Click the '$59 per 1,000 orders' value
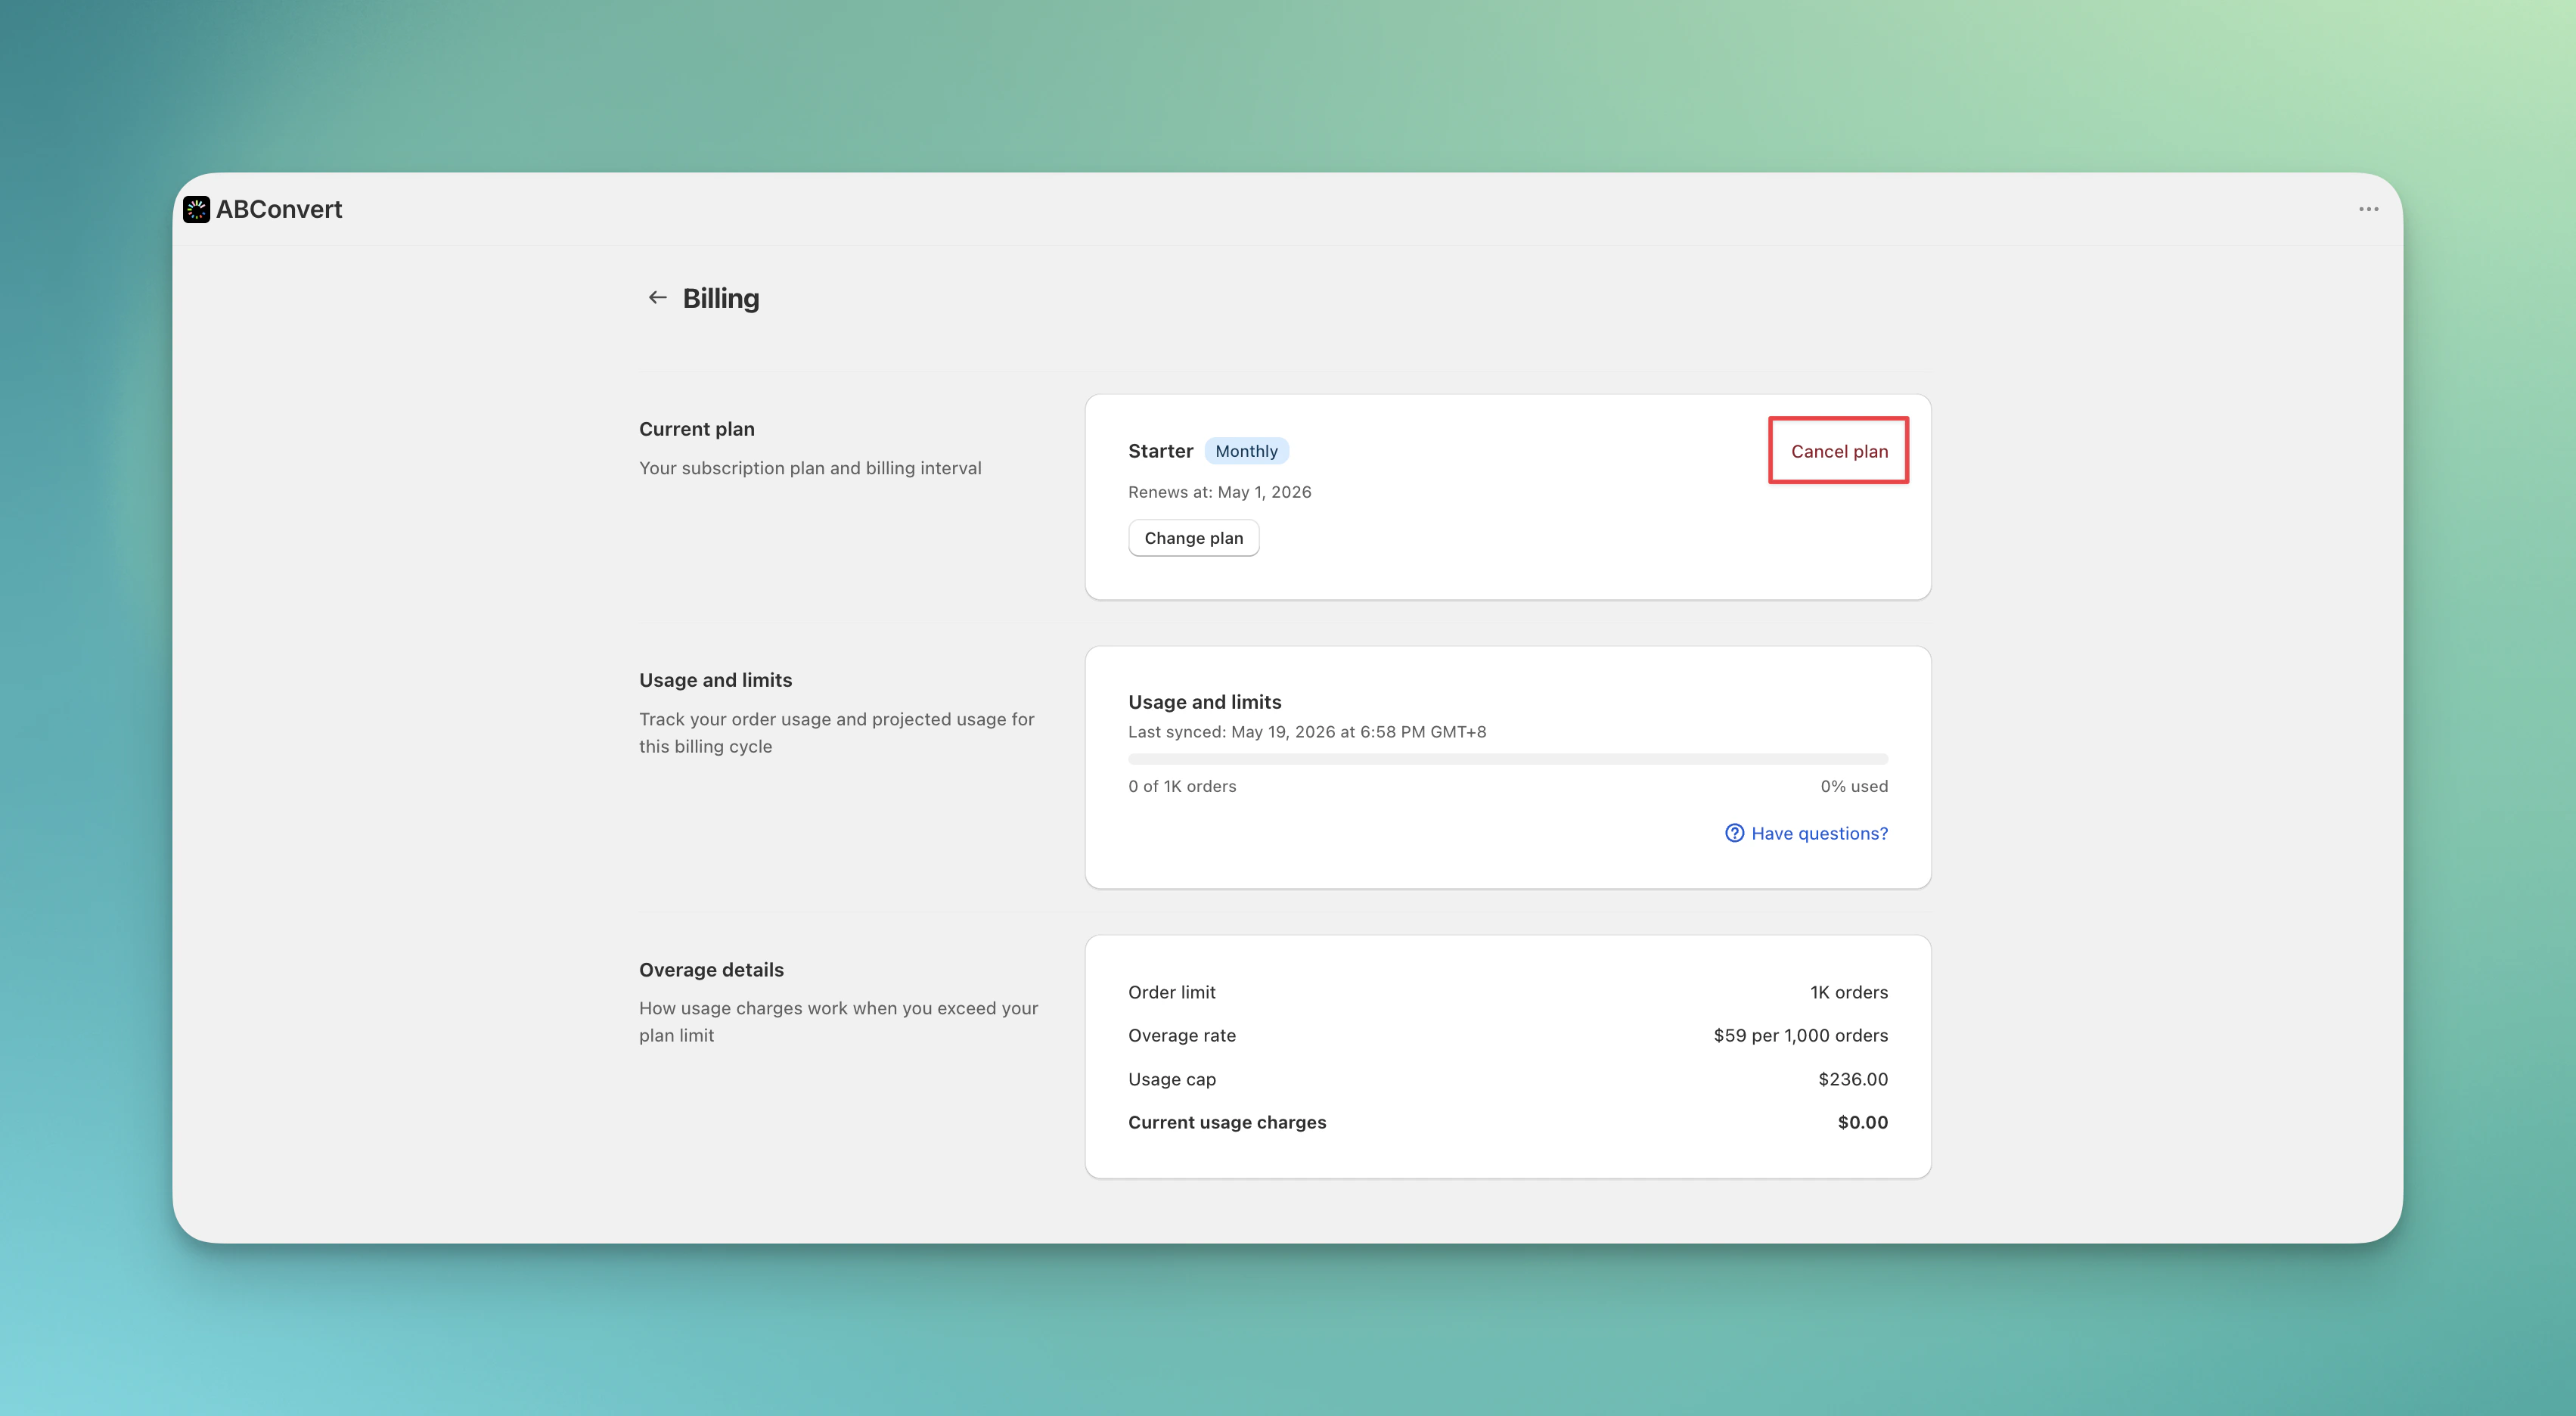2576x1416 pixels. [x=1800, y=1035]
